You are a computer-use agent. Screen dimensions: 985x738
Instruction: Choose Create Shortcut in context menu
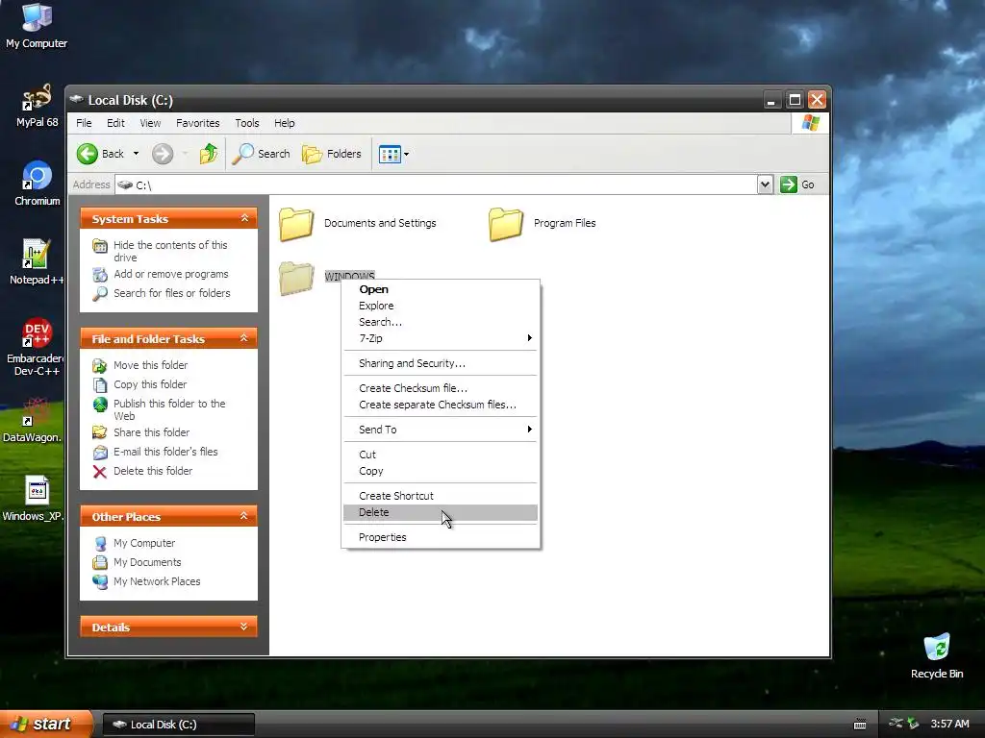(441, 496)
